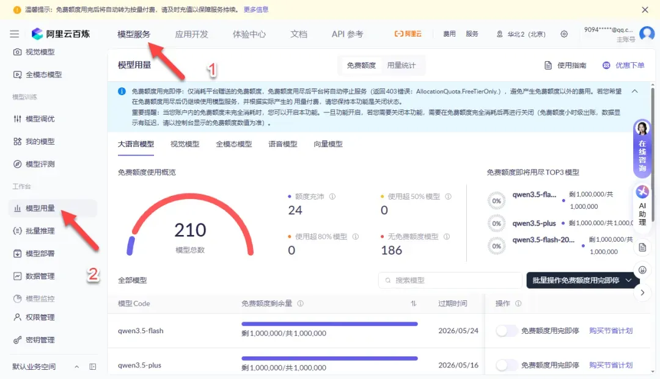Click 购买节省计划 link for qwen3.5-flash
Image resolution: width=660 pixels, height=379 pixels.
[610, 331]
